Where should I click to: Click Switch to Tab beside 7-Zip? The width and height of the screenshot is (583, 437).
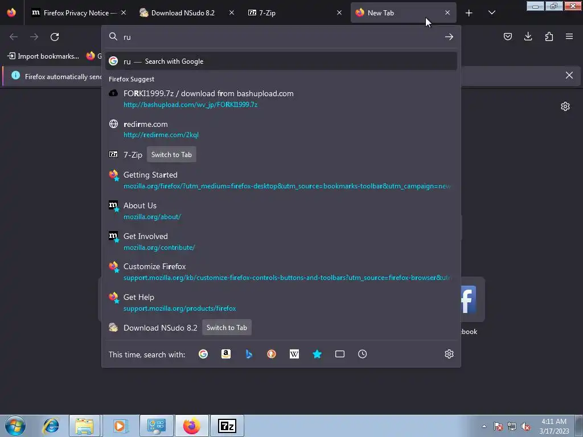(x=171, y=155)
